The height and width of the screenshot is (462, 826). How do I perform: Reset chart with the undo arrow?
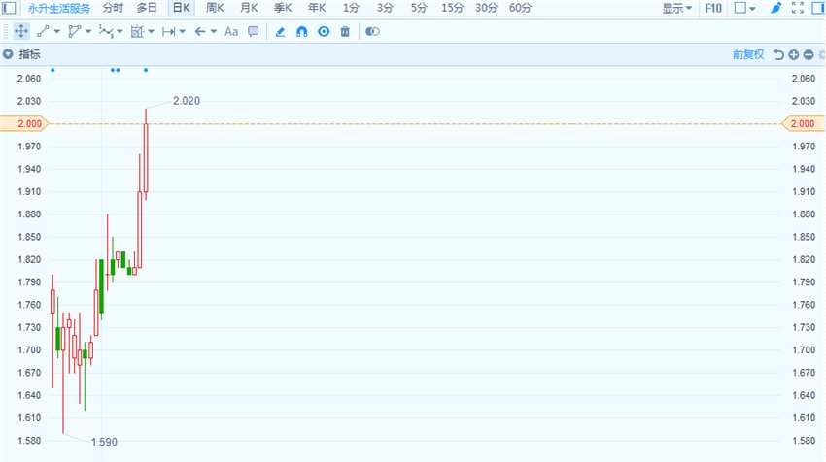click(x=778, y=54)
